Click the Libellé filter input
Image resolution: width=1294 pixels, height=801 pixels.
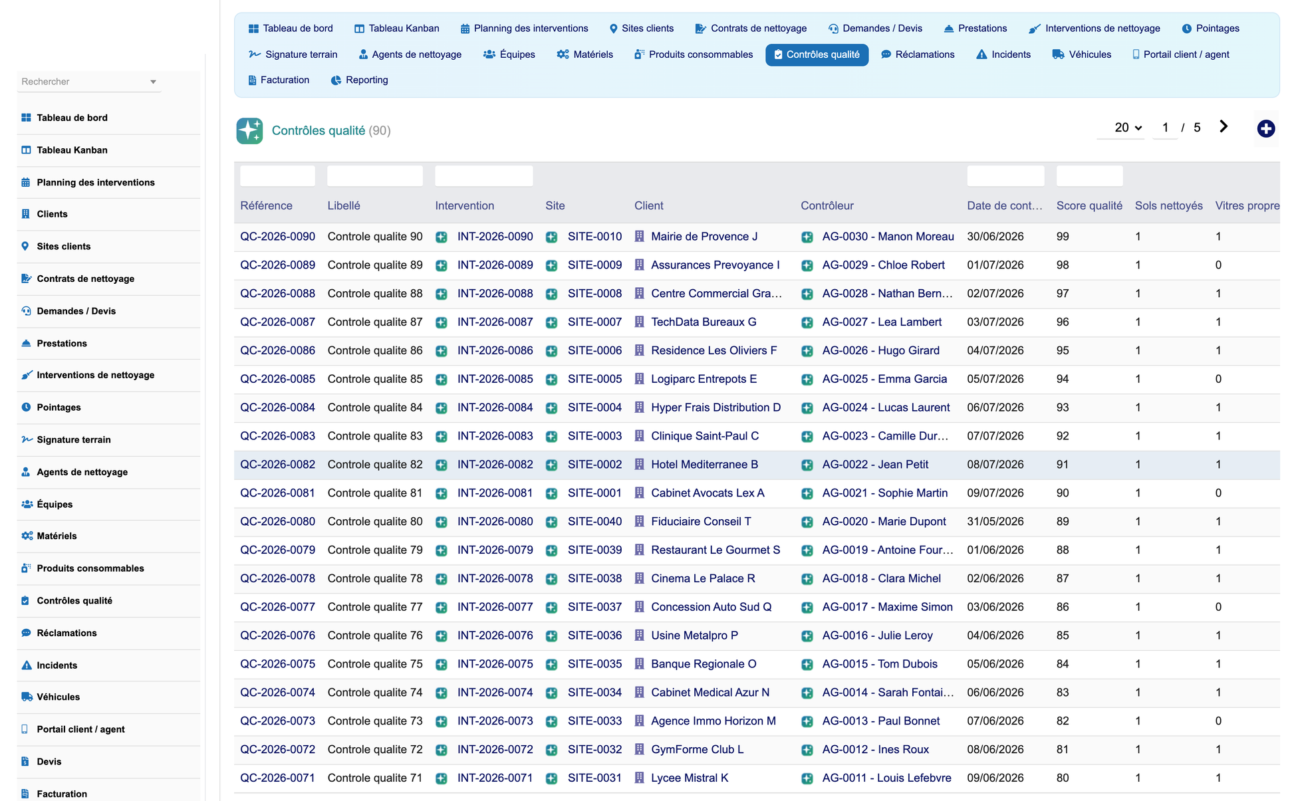tap(375, 176)
